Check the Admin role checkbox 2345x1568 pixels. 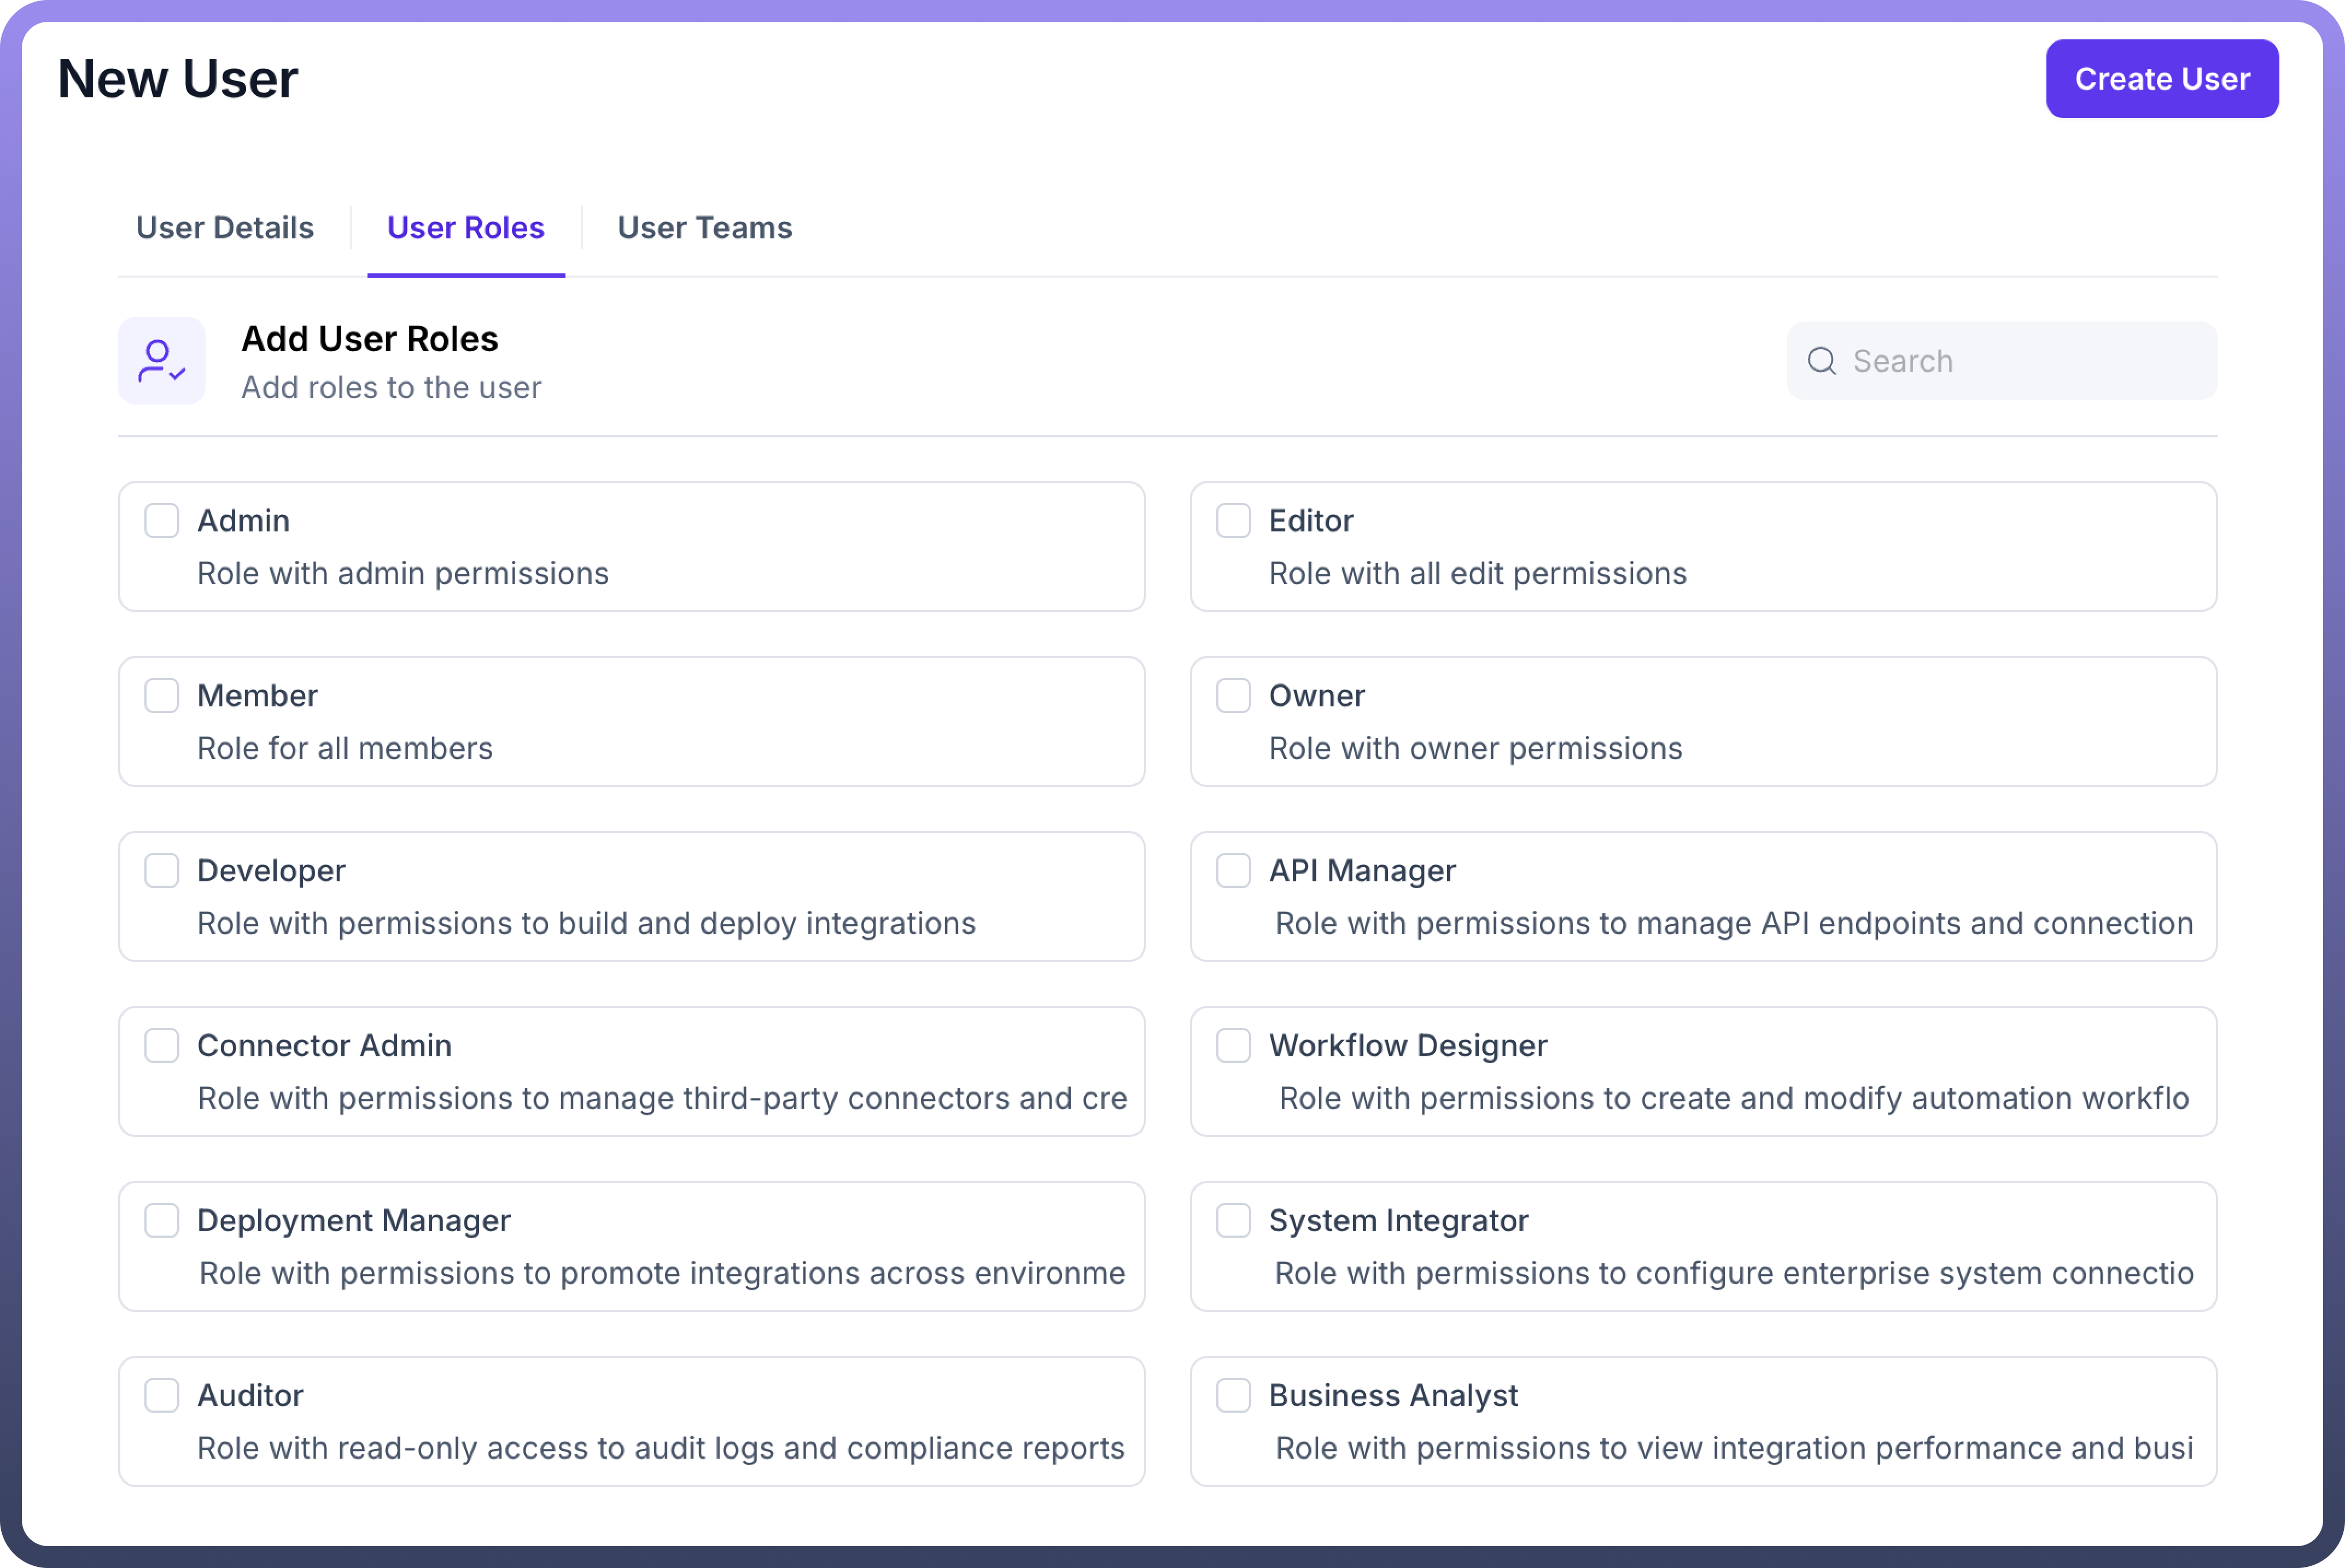tap(161, 521)
